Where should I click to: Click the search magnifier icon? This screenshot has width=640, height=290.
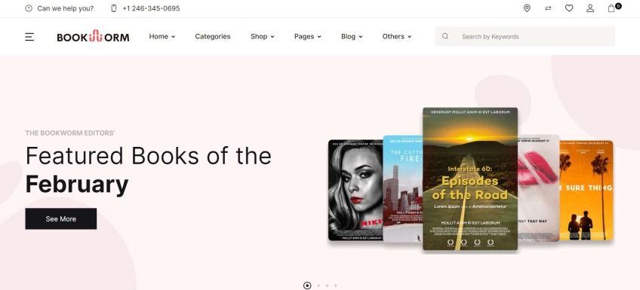pos(445,36)
